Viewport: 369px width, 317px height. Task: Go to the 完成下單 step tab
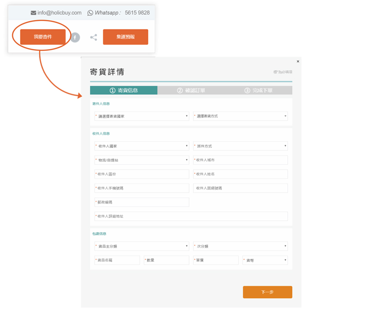[x=258, y=91]
